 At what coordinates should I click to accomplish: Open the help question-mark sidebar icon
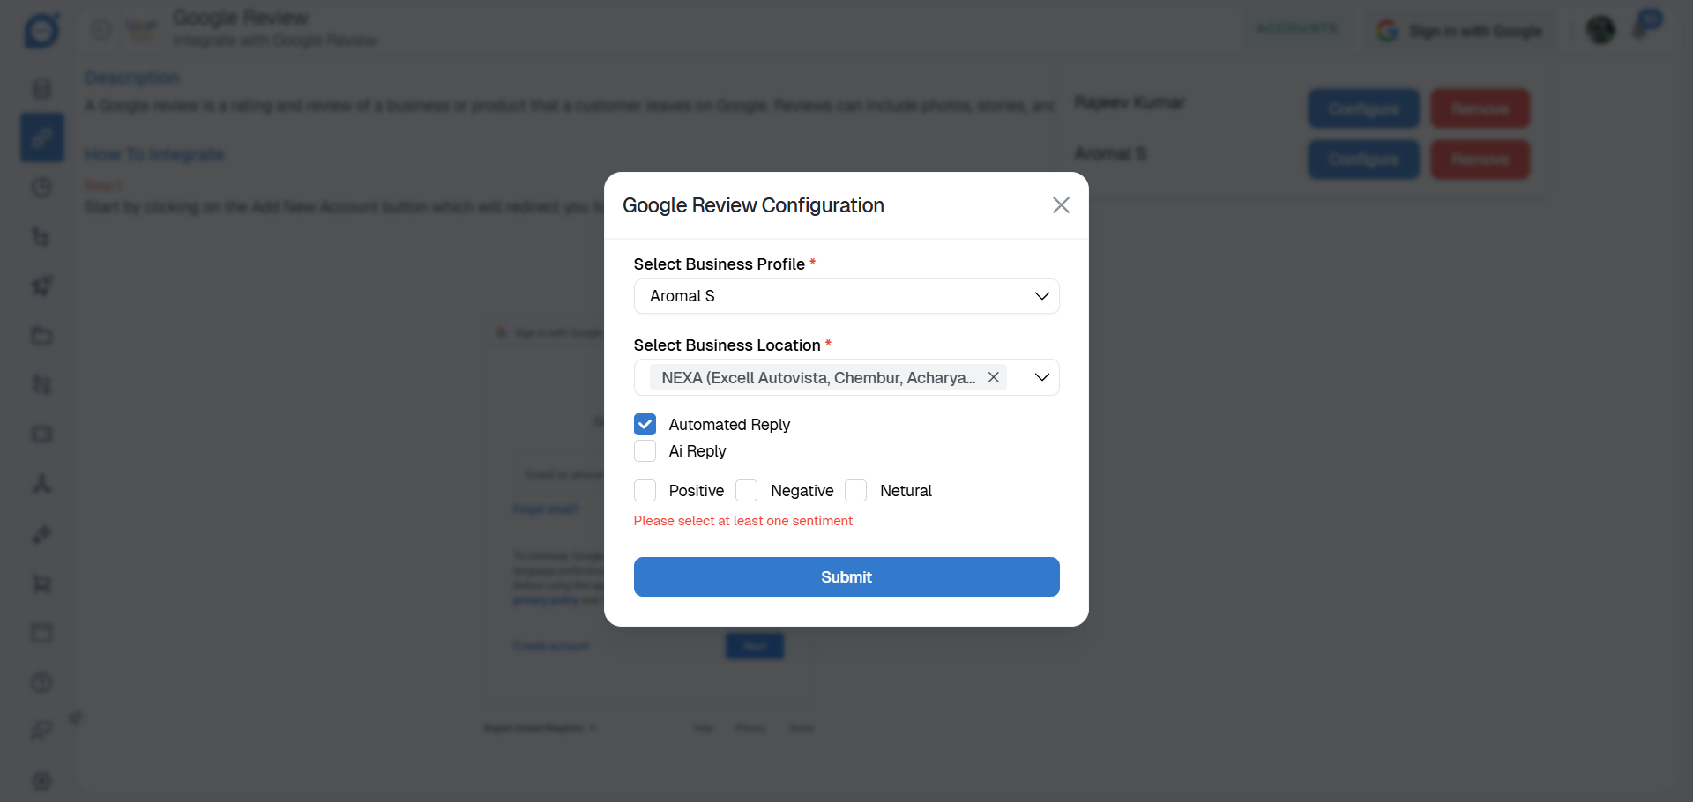pyautogui.click(x=41, y=682)
